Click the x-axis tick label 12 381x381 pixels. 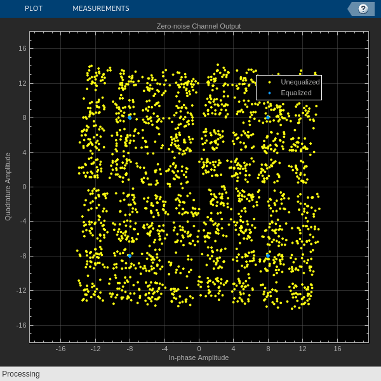[302, 349]
